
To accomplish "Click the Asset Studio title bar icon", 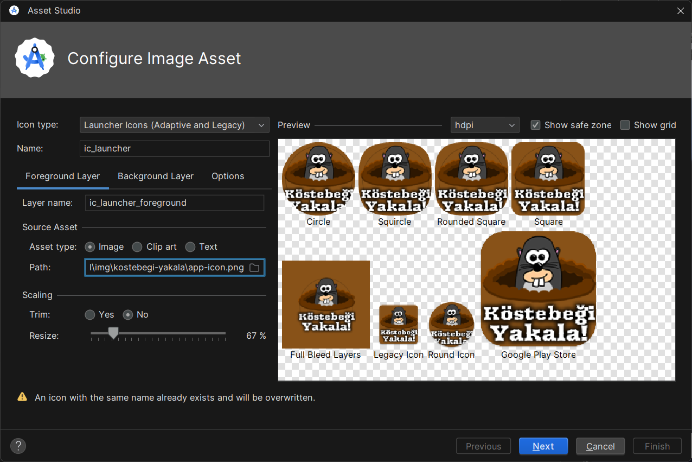I will (x=14, y=10).
